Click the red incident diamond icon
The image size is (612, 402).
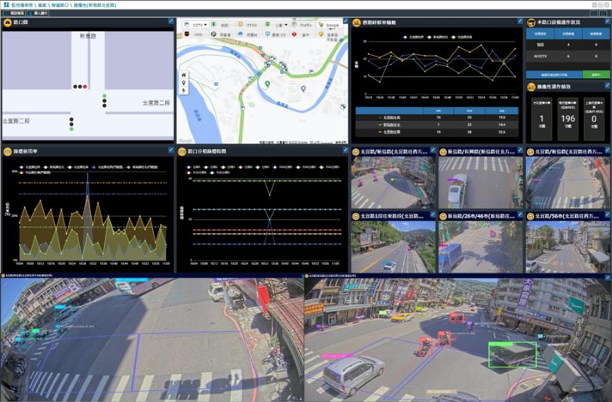294,34
